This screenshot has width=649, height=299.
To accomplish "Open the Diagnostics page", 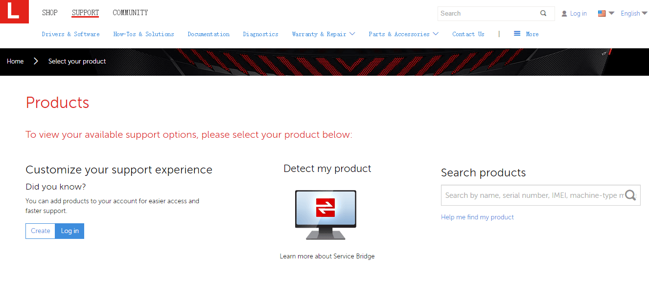I will (260, 34).
